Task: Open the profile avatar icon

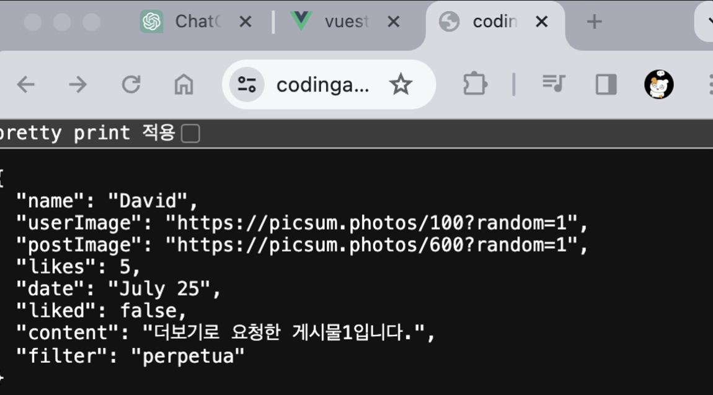Action: [x=658, y=84]
